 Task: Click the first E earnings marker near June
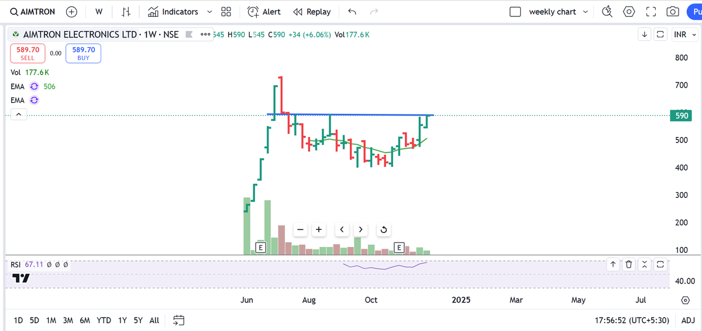click(x=261, y=248)
